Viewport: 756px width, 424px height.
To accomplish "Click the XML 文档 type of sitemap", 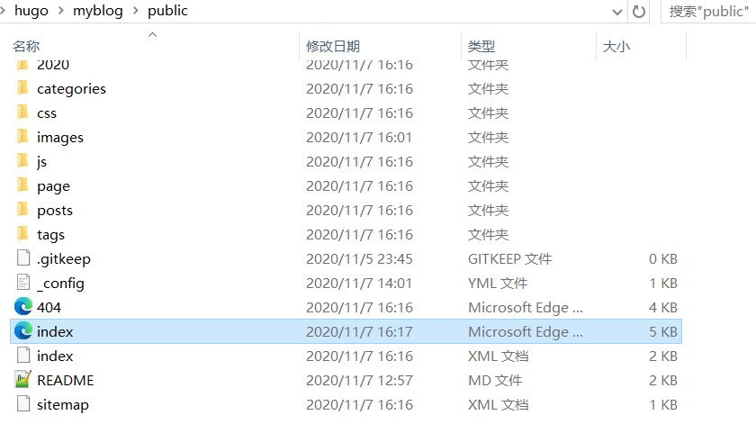I will pyautogui.click(x=498, y=405).
